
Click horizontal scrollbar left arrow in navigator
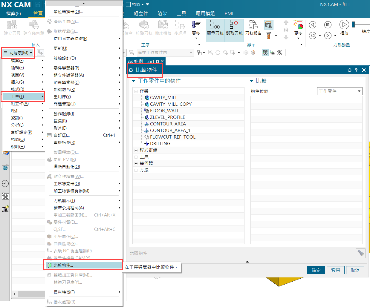tap(15, 294)
